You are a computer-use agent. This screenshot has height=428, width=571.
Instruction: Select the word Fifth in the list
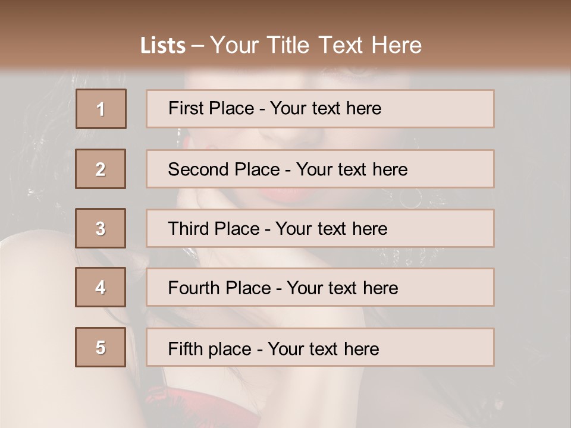pyautogui.click(x=186, y=348)
